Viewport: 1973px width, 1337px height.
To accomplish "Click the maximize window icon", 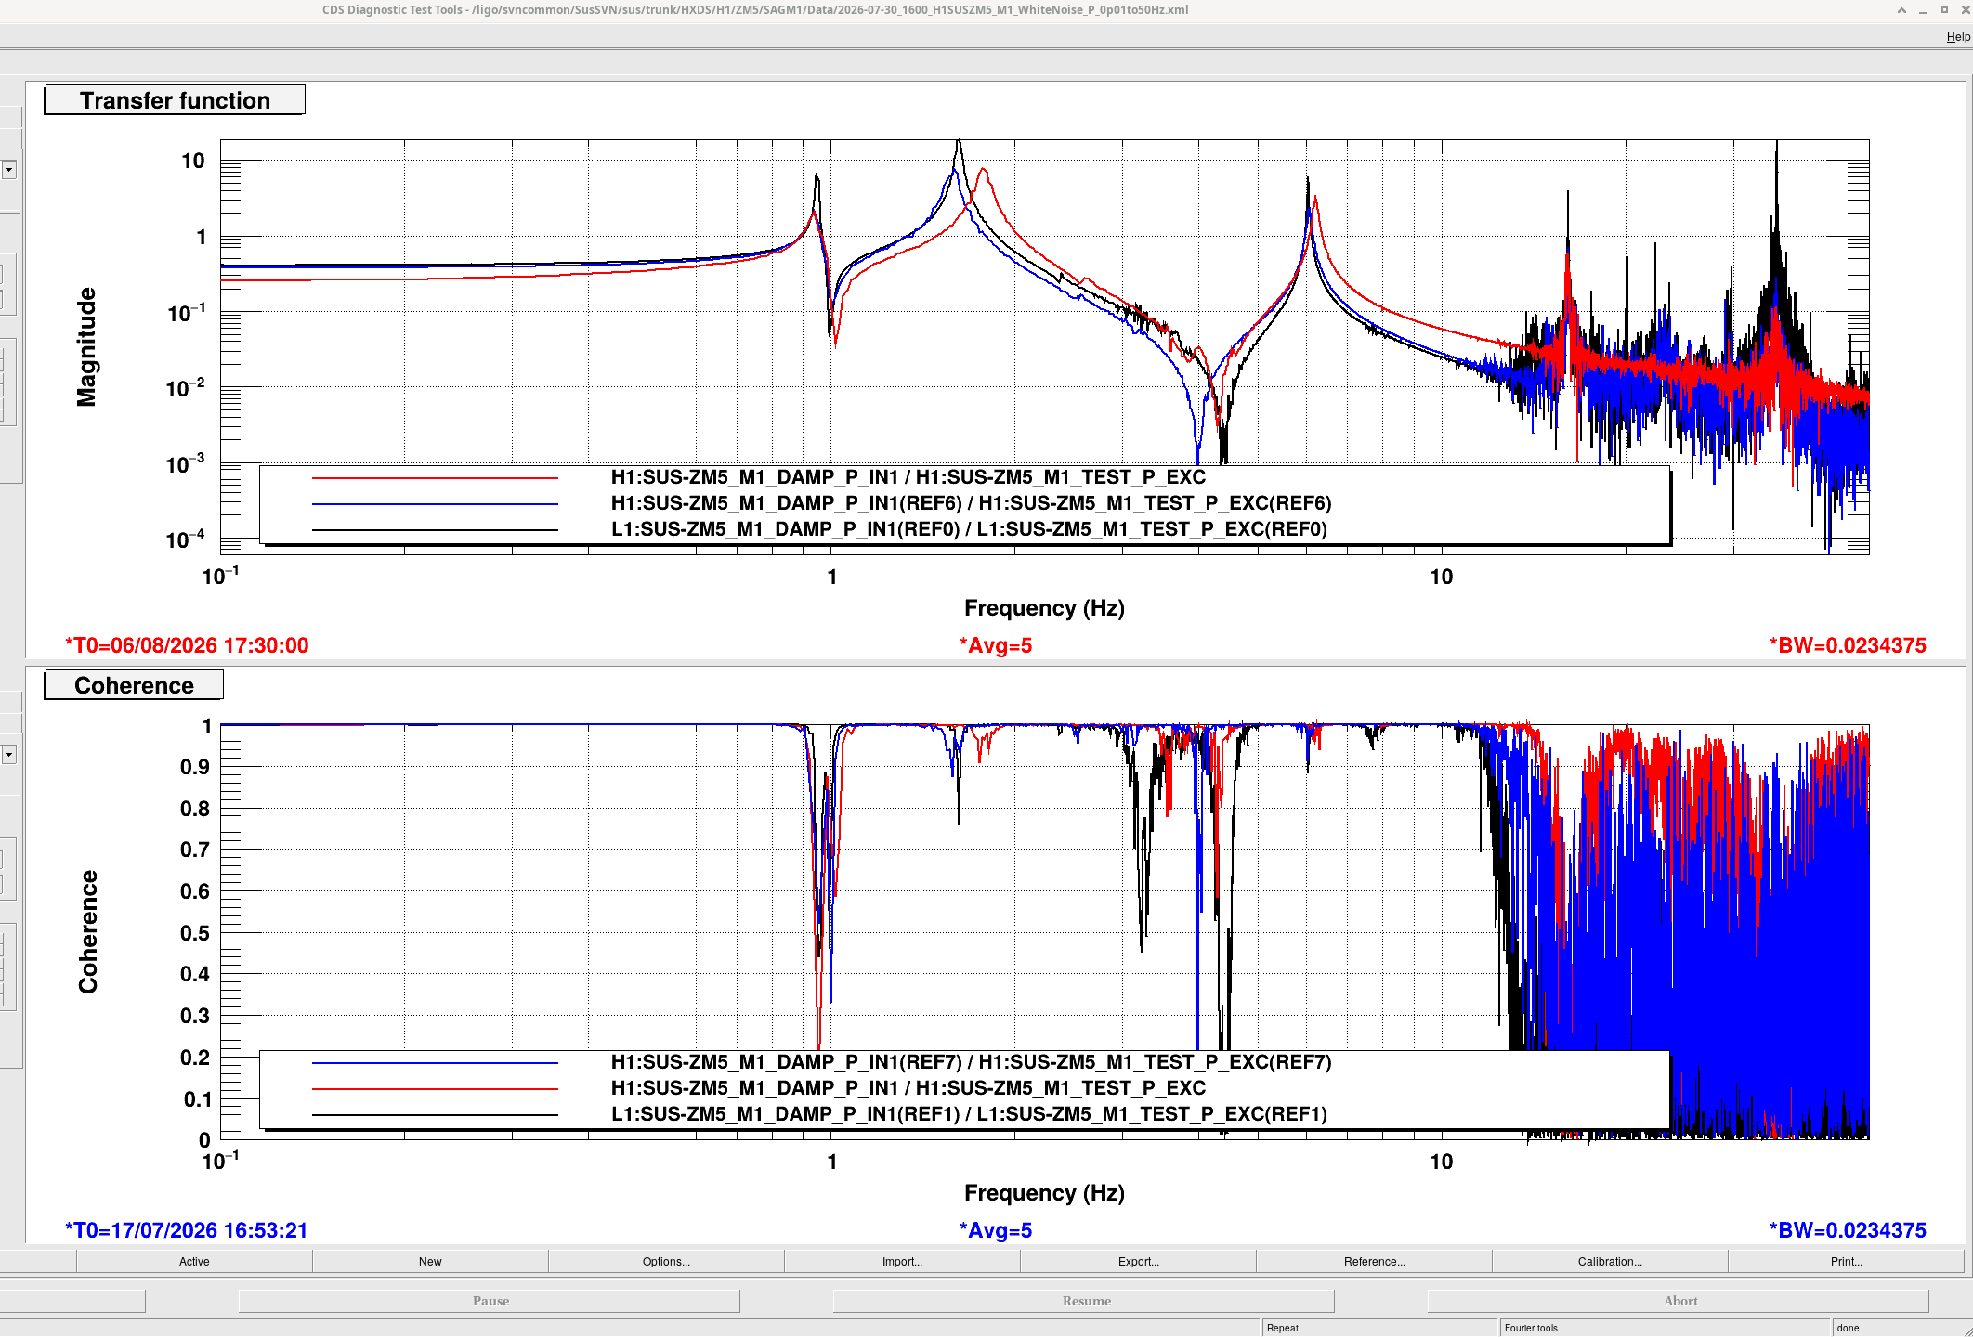I will 1944,10.
